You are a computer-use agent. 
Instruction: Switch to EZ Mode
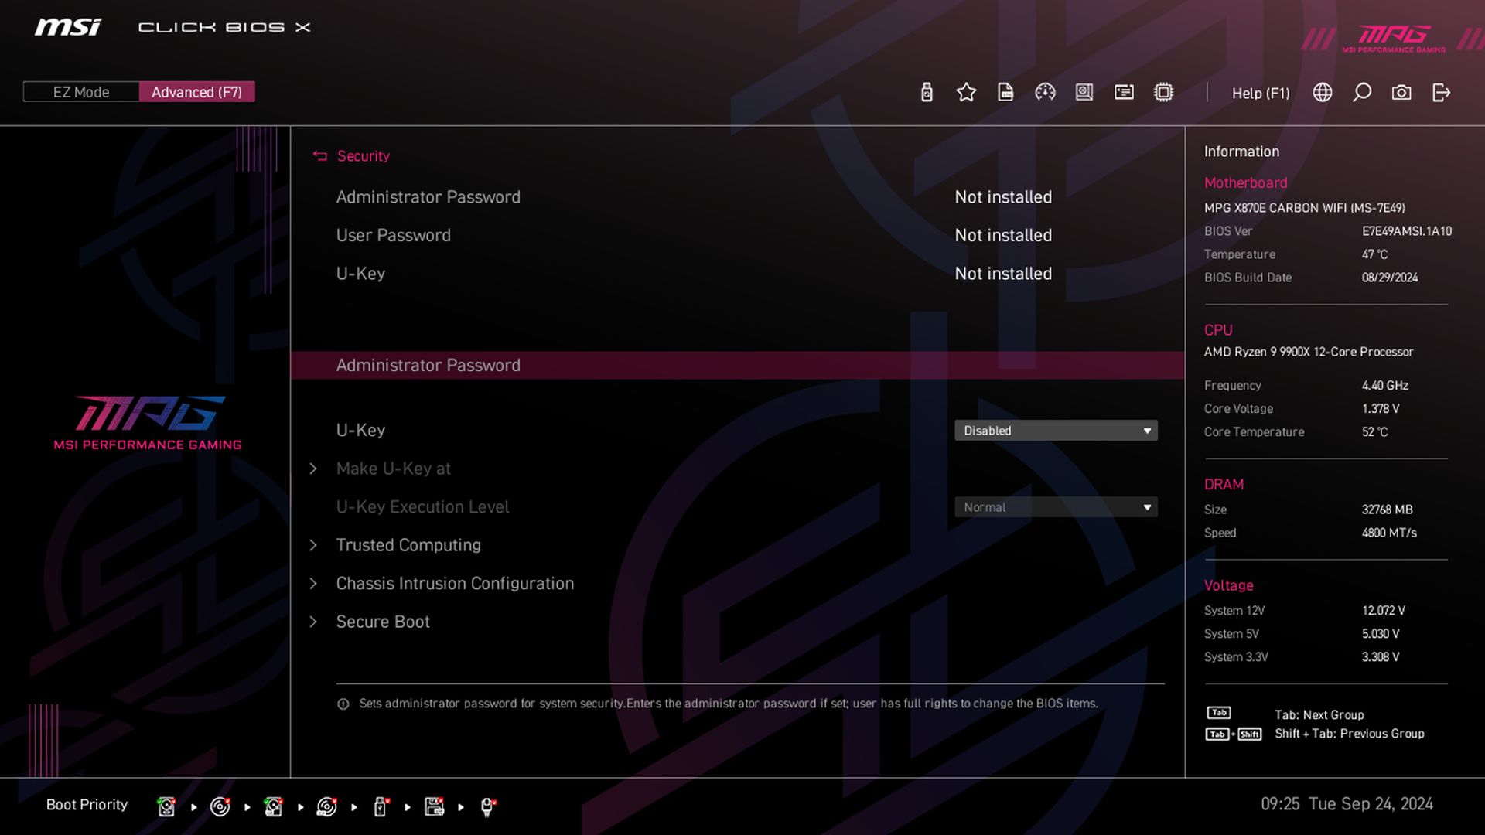pyautogui.click(x=81, y=92)
